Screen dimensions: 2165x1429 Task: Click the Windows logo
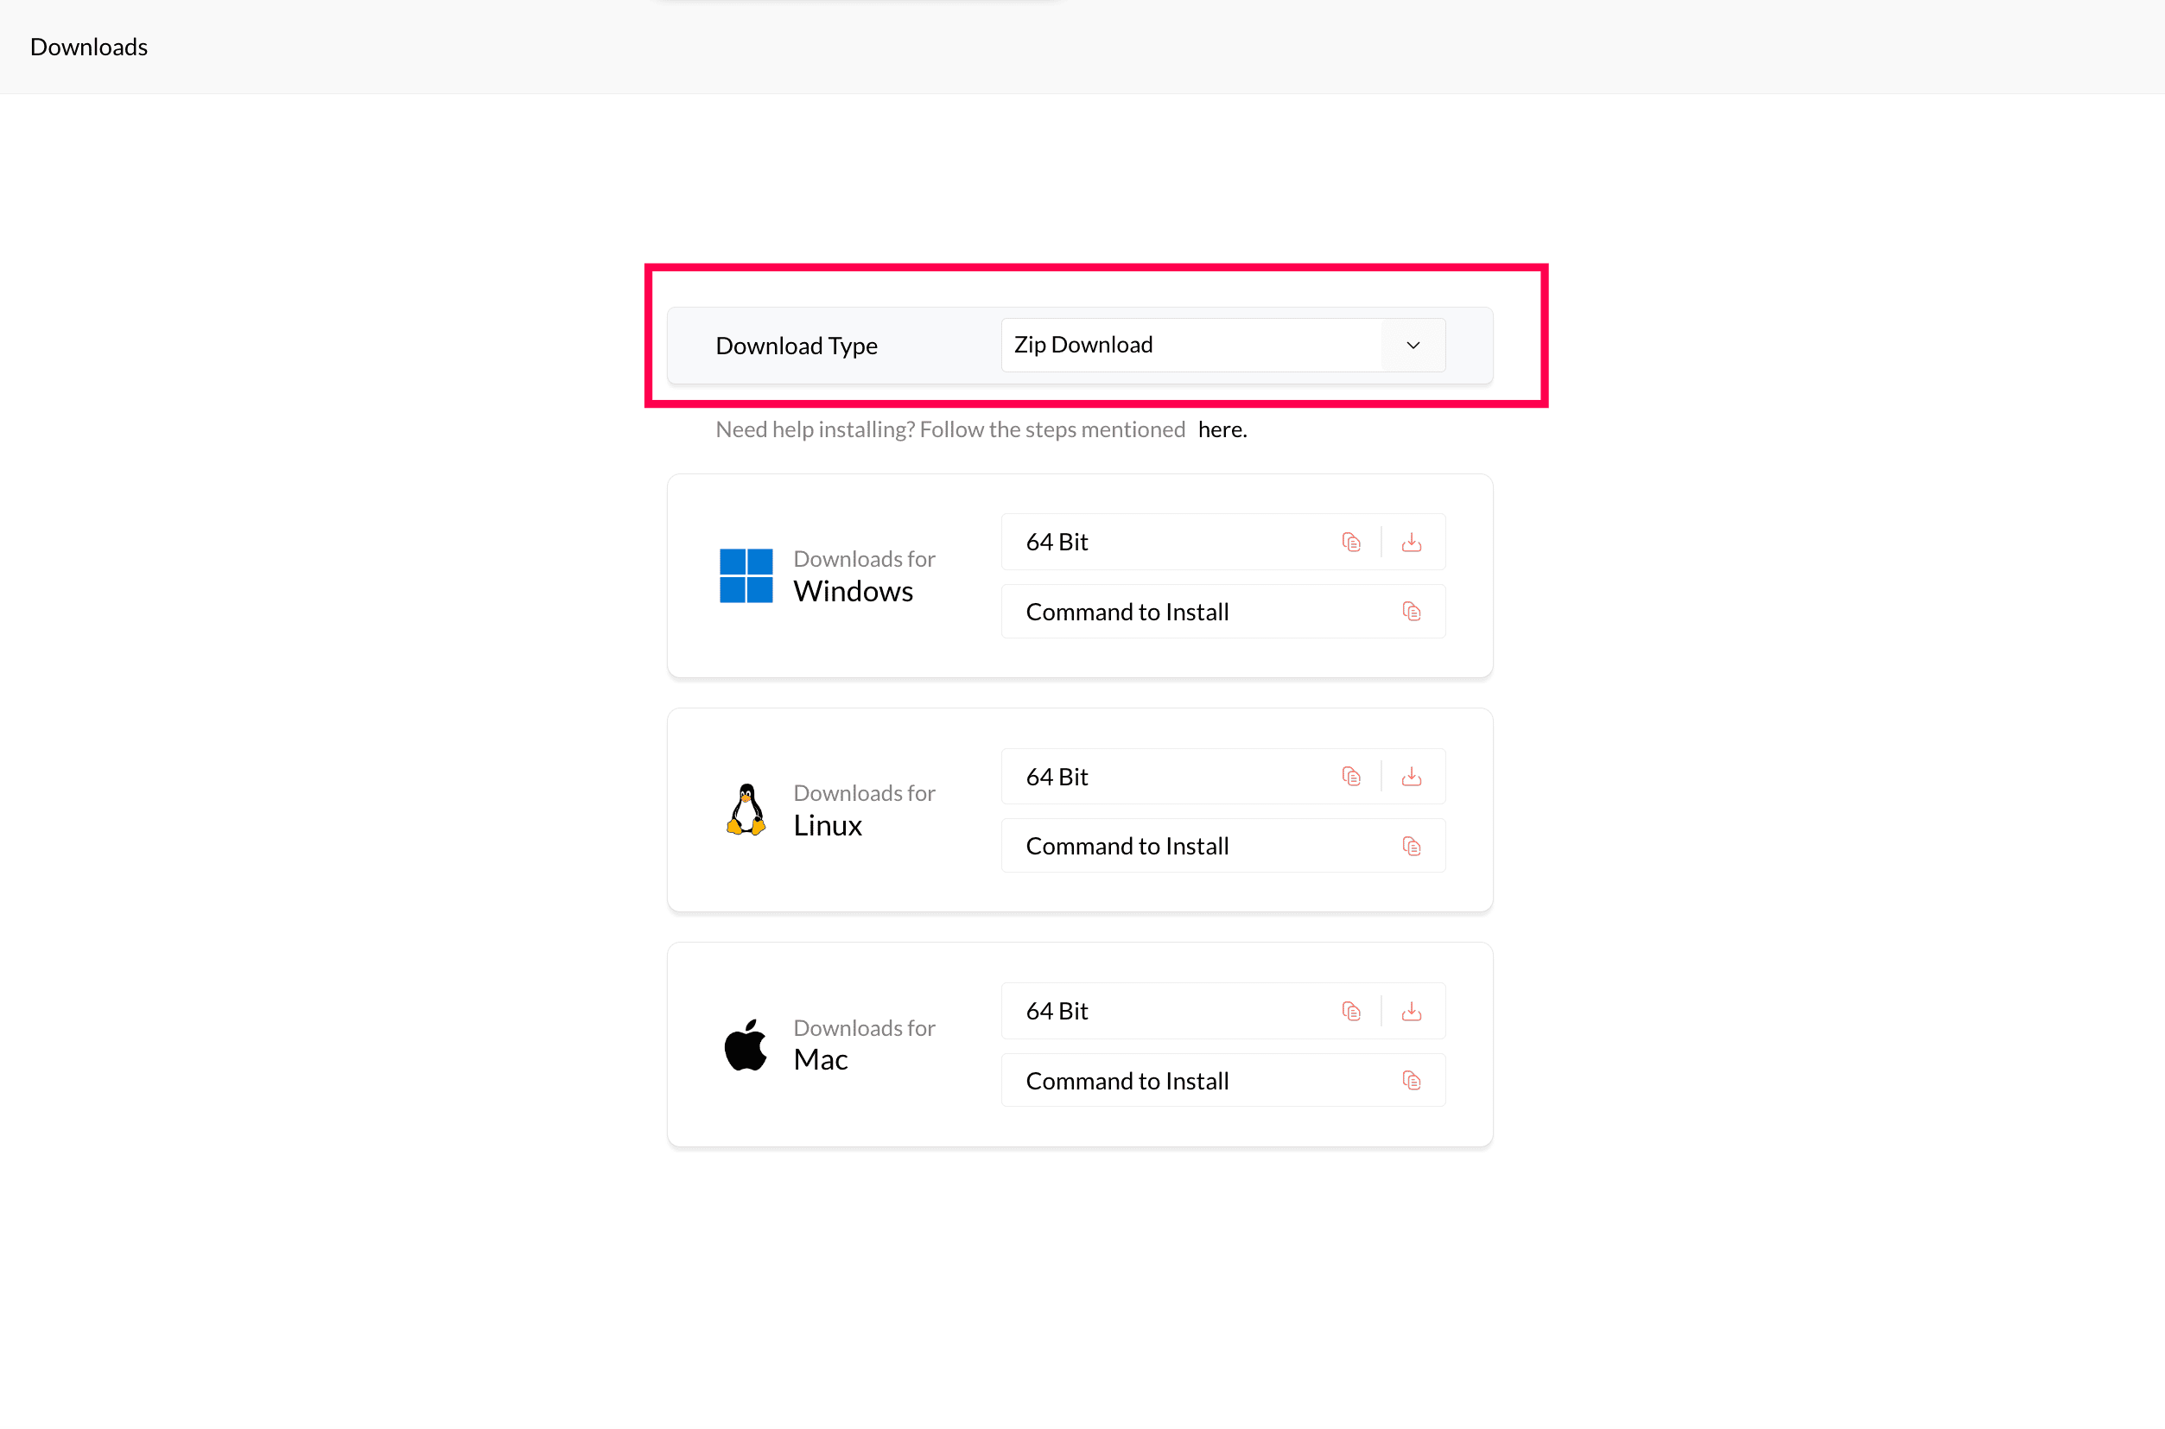[x=746, y=576]
